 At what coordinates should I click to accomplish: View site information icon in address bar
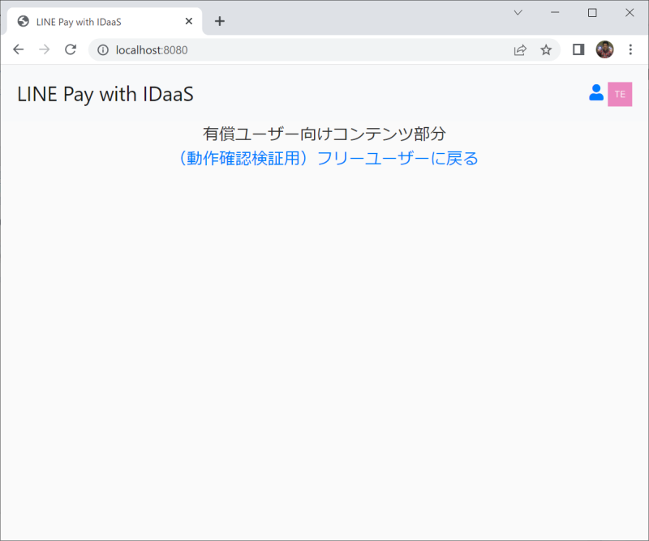pyautogui.click(x=103, y=50)
